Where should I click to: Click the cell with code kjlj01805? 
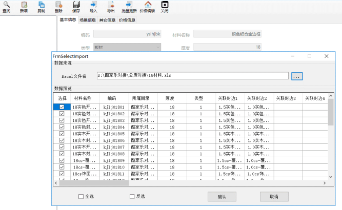pos(114,134)
